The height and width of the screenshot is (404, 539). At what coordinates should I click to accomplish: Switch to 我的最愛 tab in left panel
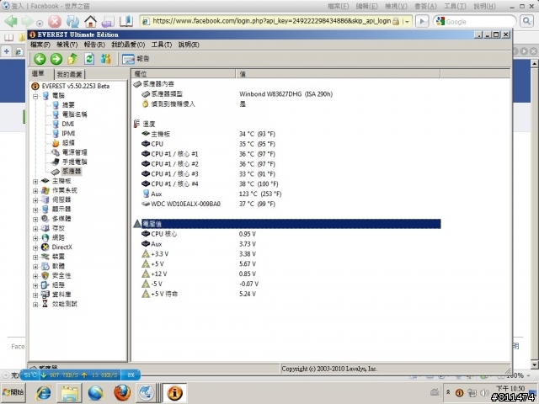(x=70, y=74)
